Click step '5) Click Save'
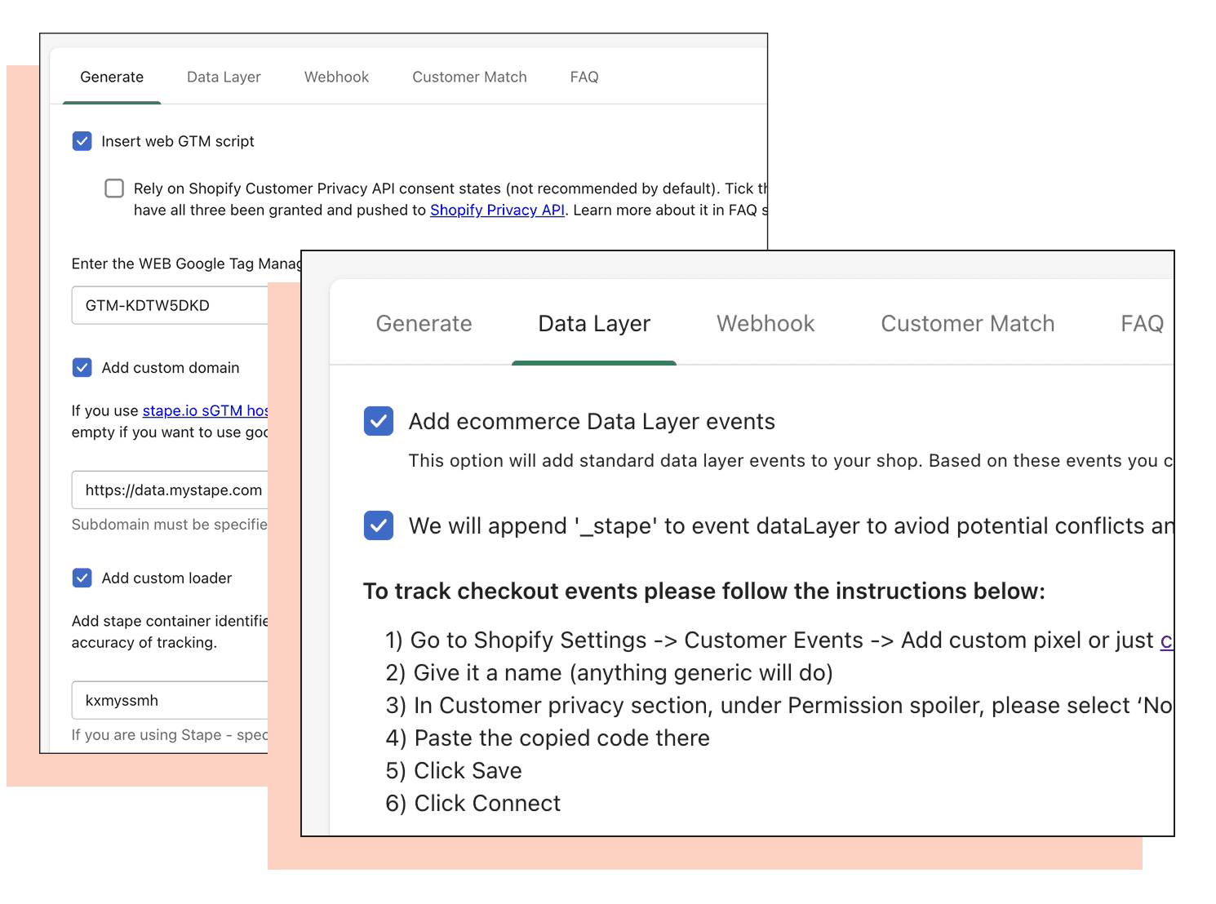This screenshot has width=1216, height=904. point(454,771)
